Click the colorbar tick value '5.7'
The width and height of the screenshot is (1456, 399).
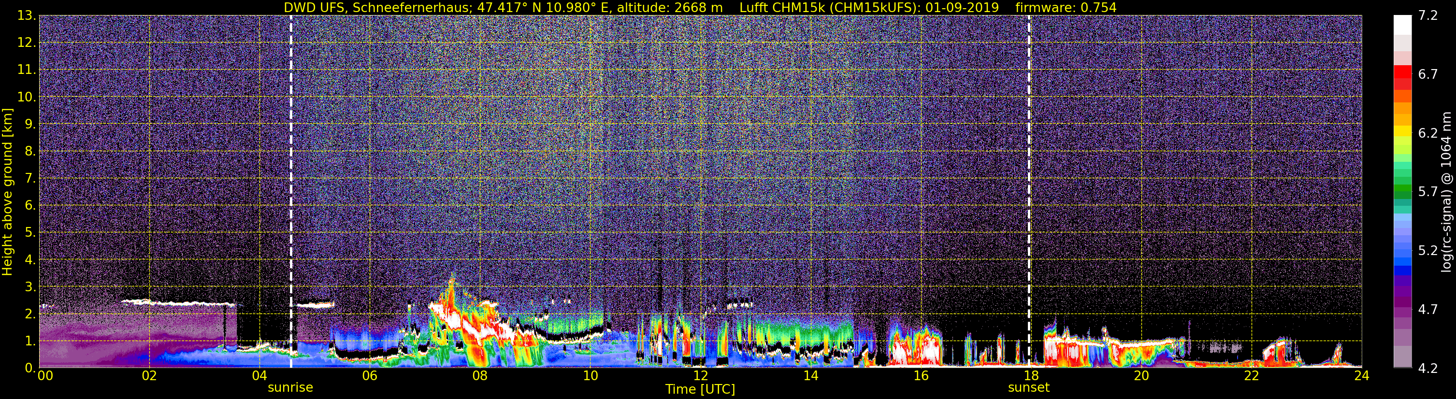pos(1428,192)
